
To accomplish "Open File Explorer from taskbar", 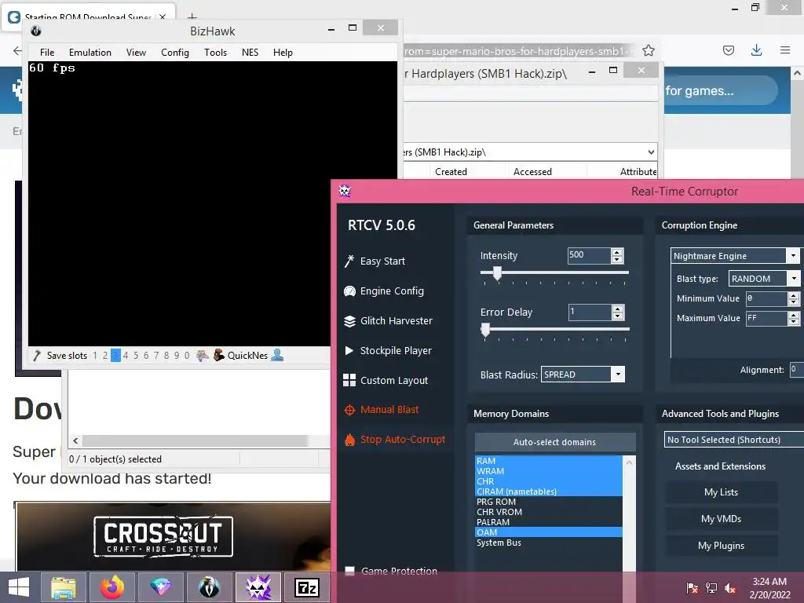I will pos(64,587).
